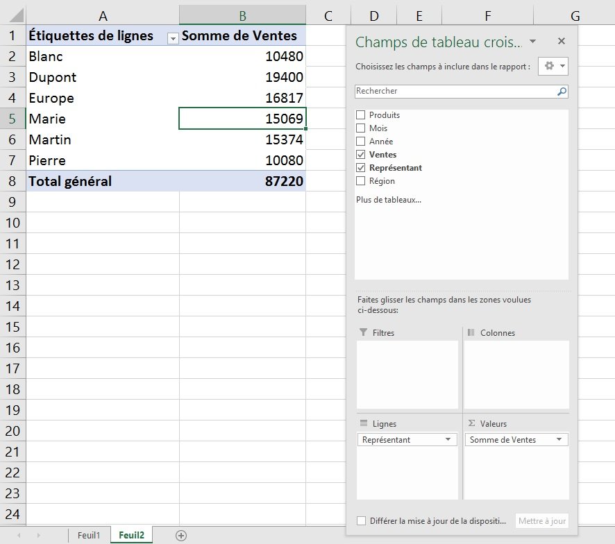Click the Lignes area icon
This screenshot has width=615, height=544.
pos(362,423)
